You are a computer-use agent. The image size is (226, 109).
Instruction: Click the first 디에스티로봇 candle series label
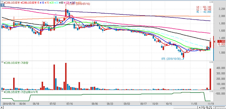tap(12, 3)
